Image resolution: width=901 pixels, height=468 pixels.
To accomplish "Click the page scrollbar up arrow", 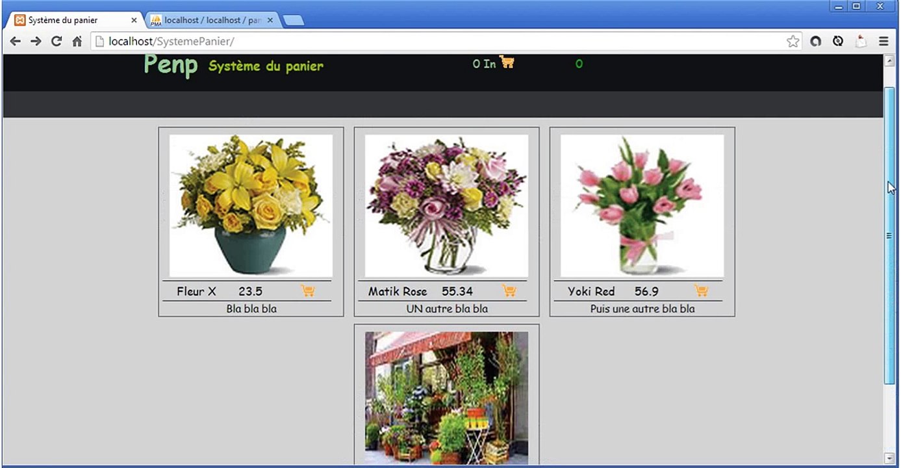I will pos(889,60).
